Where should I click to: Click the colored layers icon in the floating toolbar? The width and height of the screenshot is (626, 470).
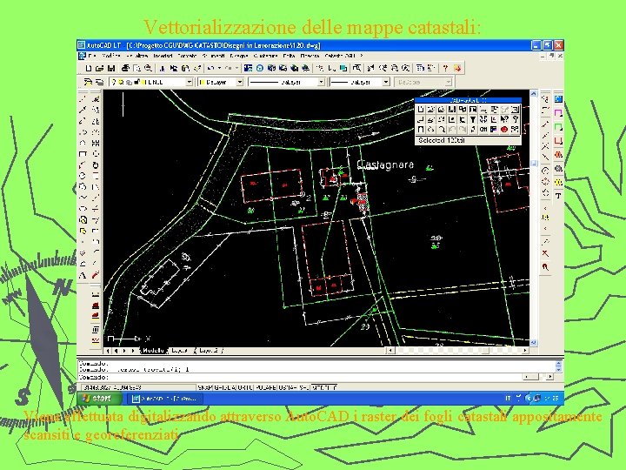coord(494,130)
